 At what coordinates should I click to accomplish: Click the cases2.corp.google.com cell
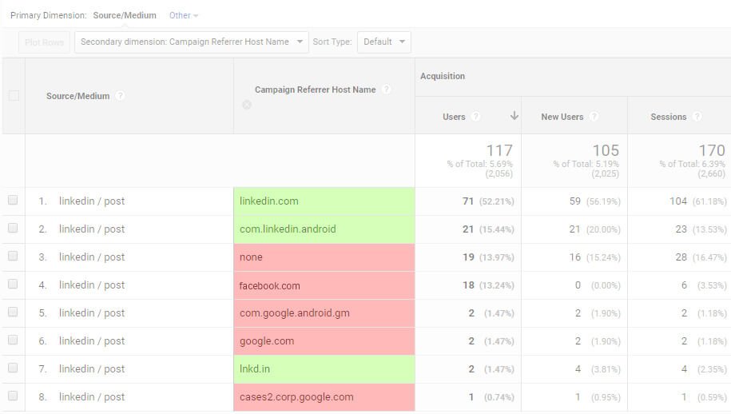point(324,397)
